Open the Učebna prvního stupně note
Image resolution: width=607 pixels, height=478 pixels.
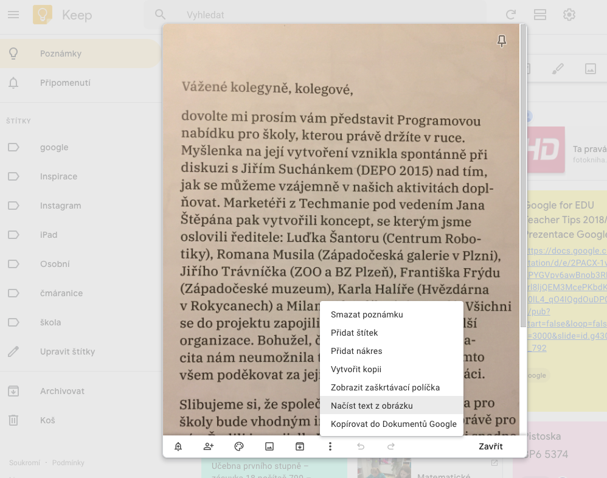[274, 468]
